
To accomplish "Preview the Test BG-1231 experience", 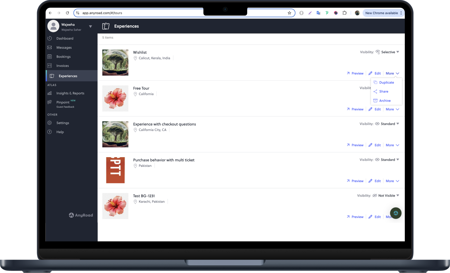I will 355,217.
